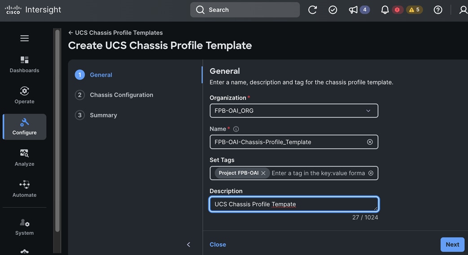Open the Automate section
Viewport: 468px width, 255px height.
pos(25,189)
